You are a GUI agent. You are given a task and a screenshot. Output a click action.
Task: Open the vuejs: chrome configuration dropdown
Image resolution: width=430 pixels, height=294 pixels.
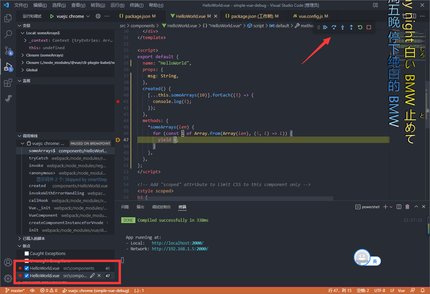point(70,16)
